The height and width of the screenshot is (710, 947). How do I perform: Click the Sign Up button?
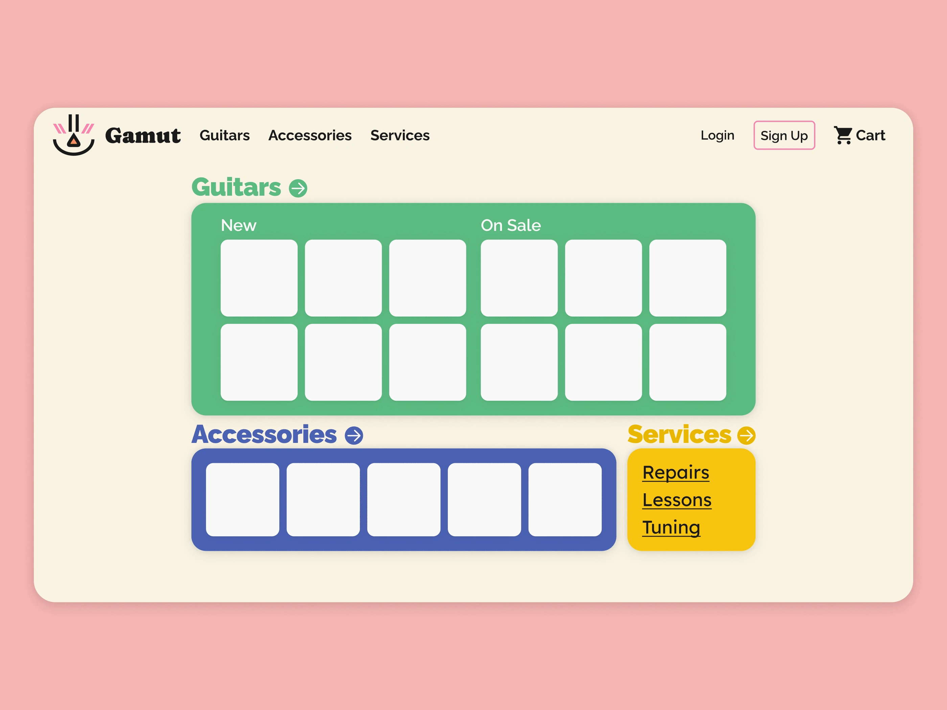[784, 135]
